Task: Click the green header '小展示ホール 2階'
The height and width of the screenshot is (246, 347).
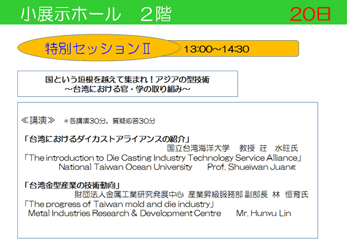Action: (x=96, y=14)
